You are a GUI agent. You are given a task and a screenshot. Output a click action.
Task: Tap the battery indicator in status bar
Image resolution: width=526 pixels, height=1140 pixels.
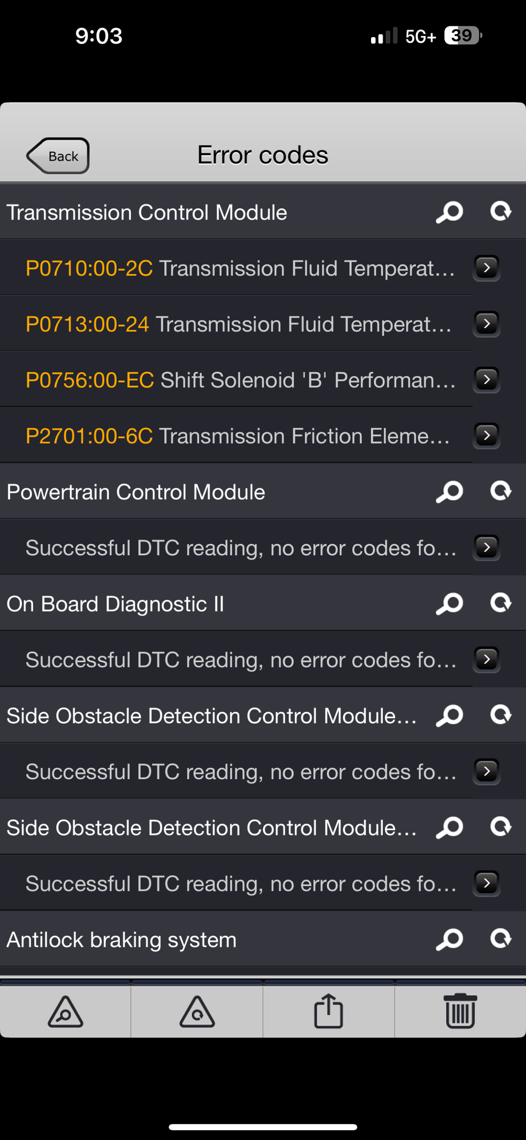tap(463, 36)
